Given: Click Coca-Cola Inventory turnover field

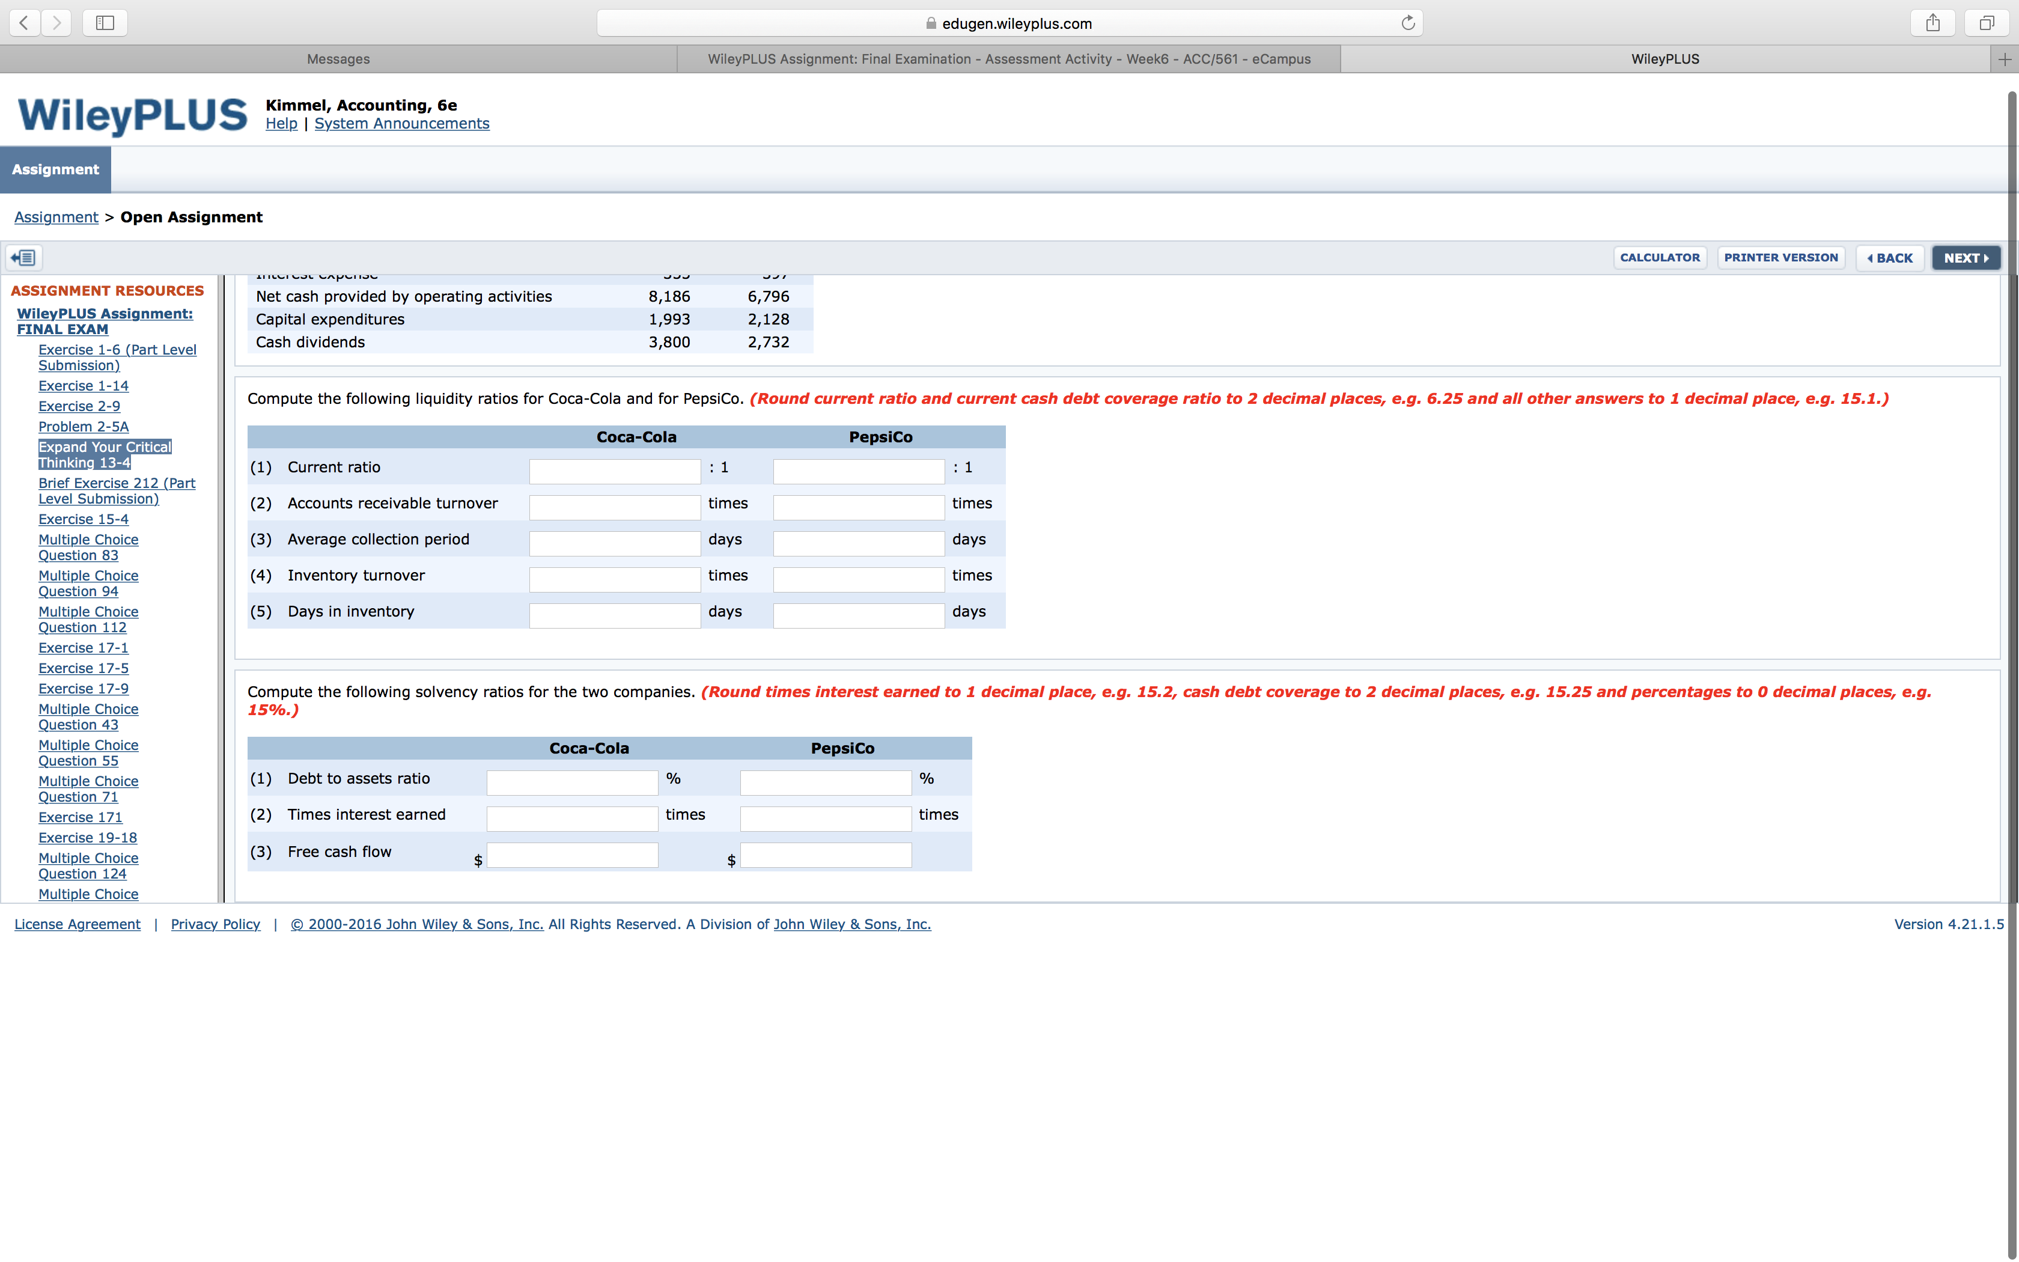Looking at the screenshot, I should coord(615,579).
